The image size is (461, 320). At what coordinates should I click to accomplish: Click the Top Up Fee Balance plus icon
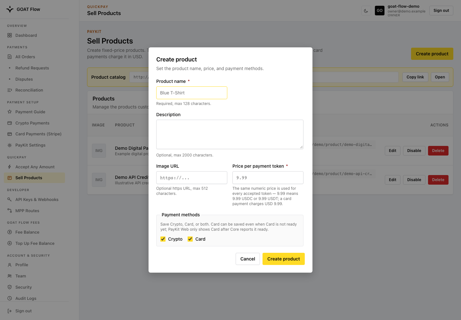[x=10, y=244]
